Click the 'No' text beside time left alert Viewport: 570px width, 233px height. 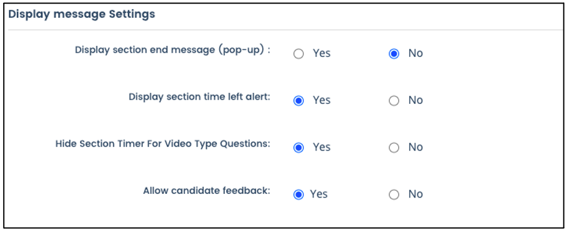tap(415, 100)
